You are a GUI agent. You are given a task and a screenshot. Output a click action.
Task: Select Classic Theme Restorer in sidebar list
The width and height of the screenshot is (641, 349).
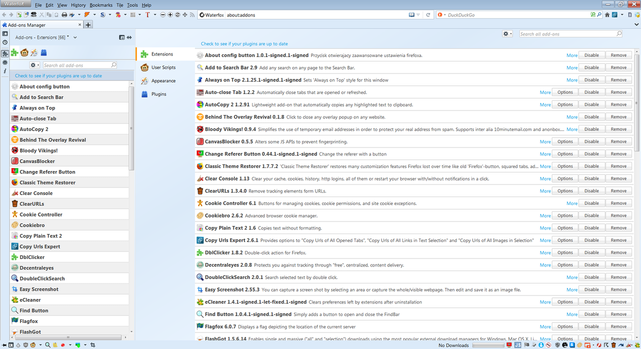pos(69,182)
